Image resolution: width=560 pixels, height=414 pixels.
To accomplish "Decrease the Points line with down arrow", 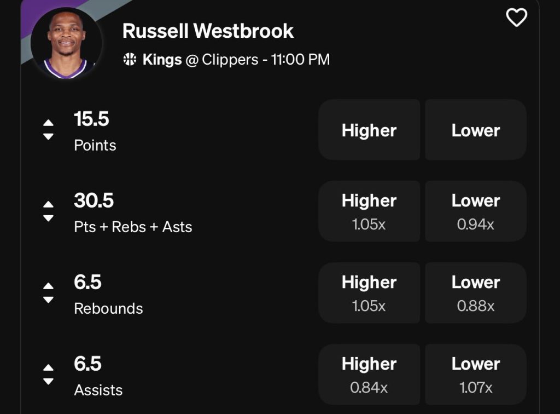I will tap(49, 136).
